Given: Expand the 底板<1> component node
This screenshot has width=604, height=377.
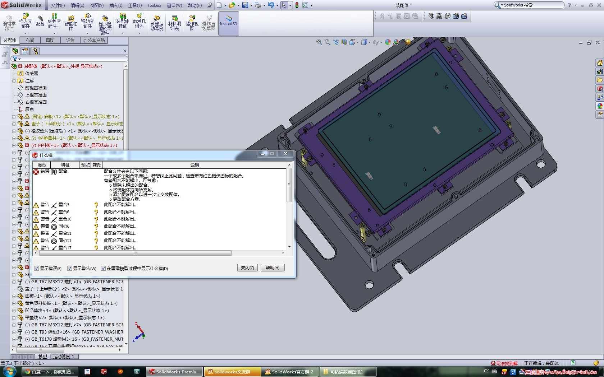Looking at the screenshot, I should (14, 117).
